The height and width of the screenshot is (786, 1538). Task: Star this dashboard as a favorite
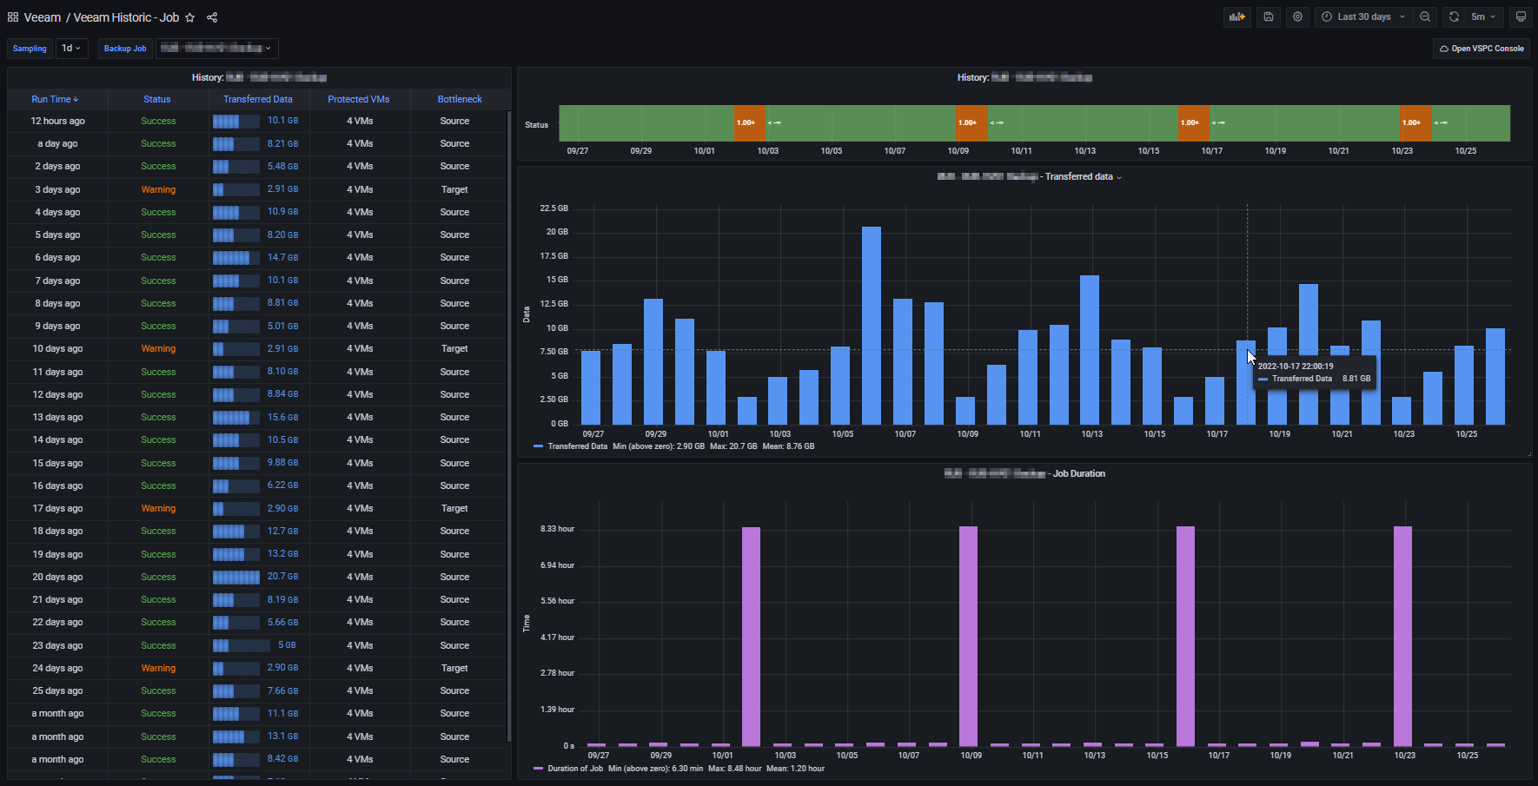190,17
